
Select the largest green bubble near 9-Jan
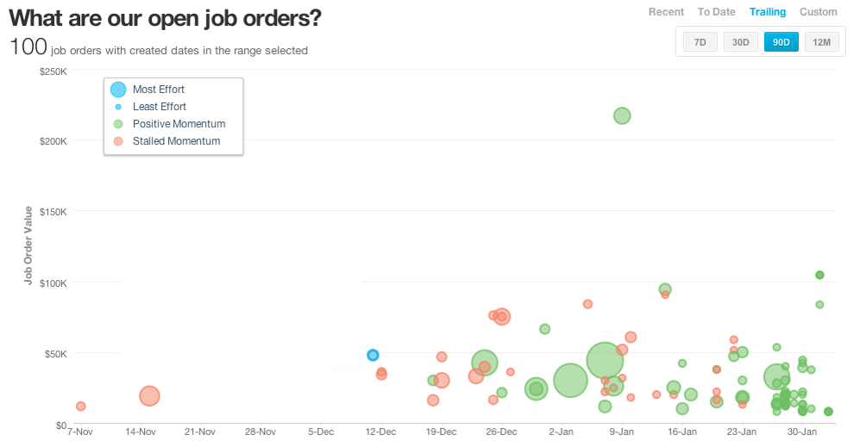pos(605,361)
